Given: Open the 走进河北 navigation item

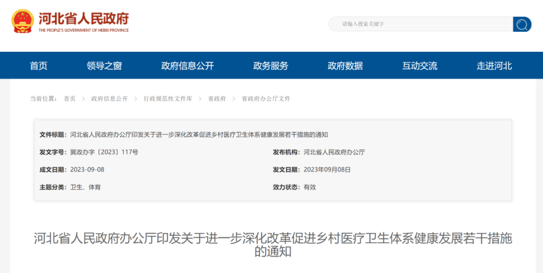Looking at the screenshot, I should point(494,66).
